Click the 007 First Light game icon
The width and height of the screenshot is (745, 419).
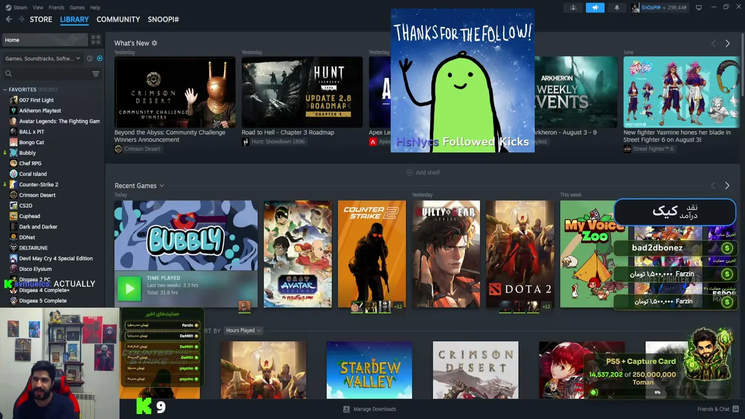13,100
